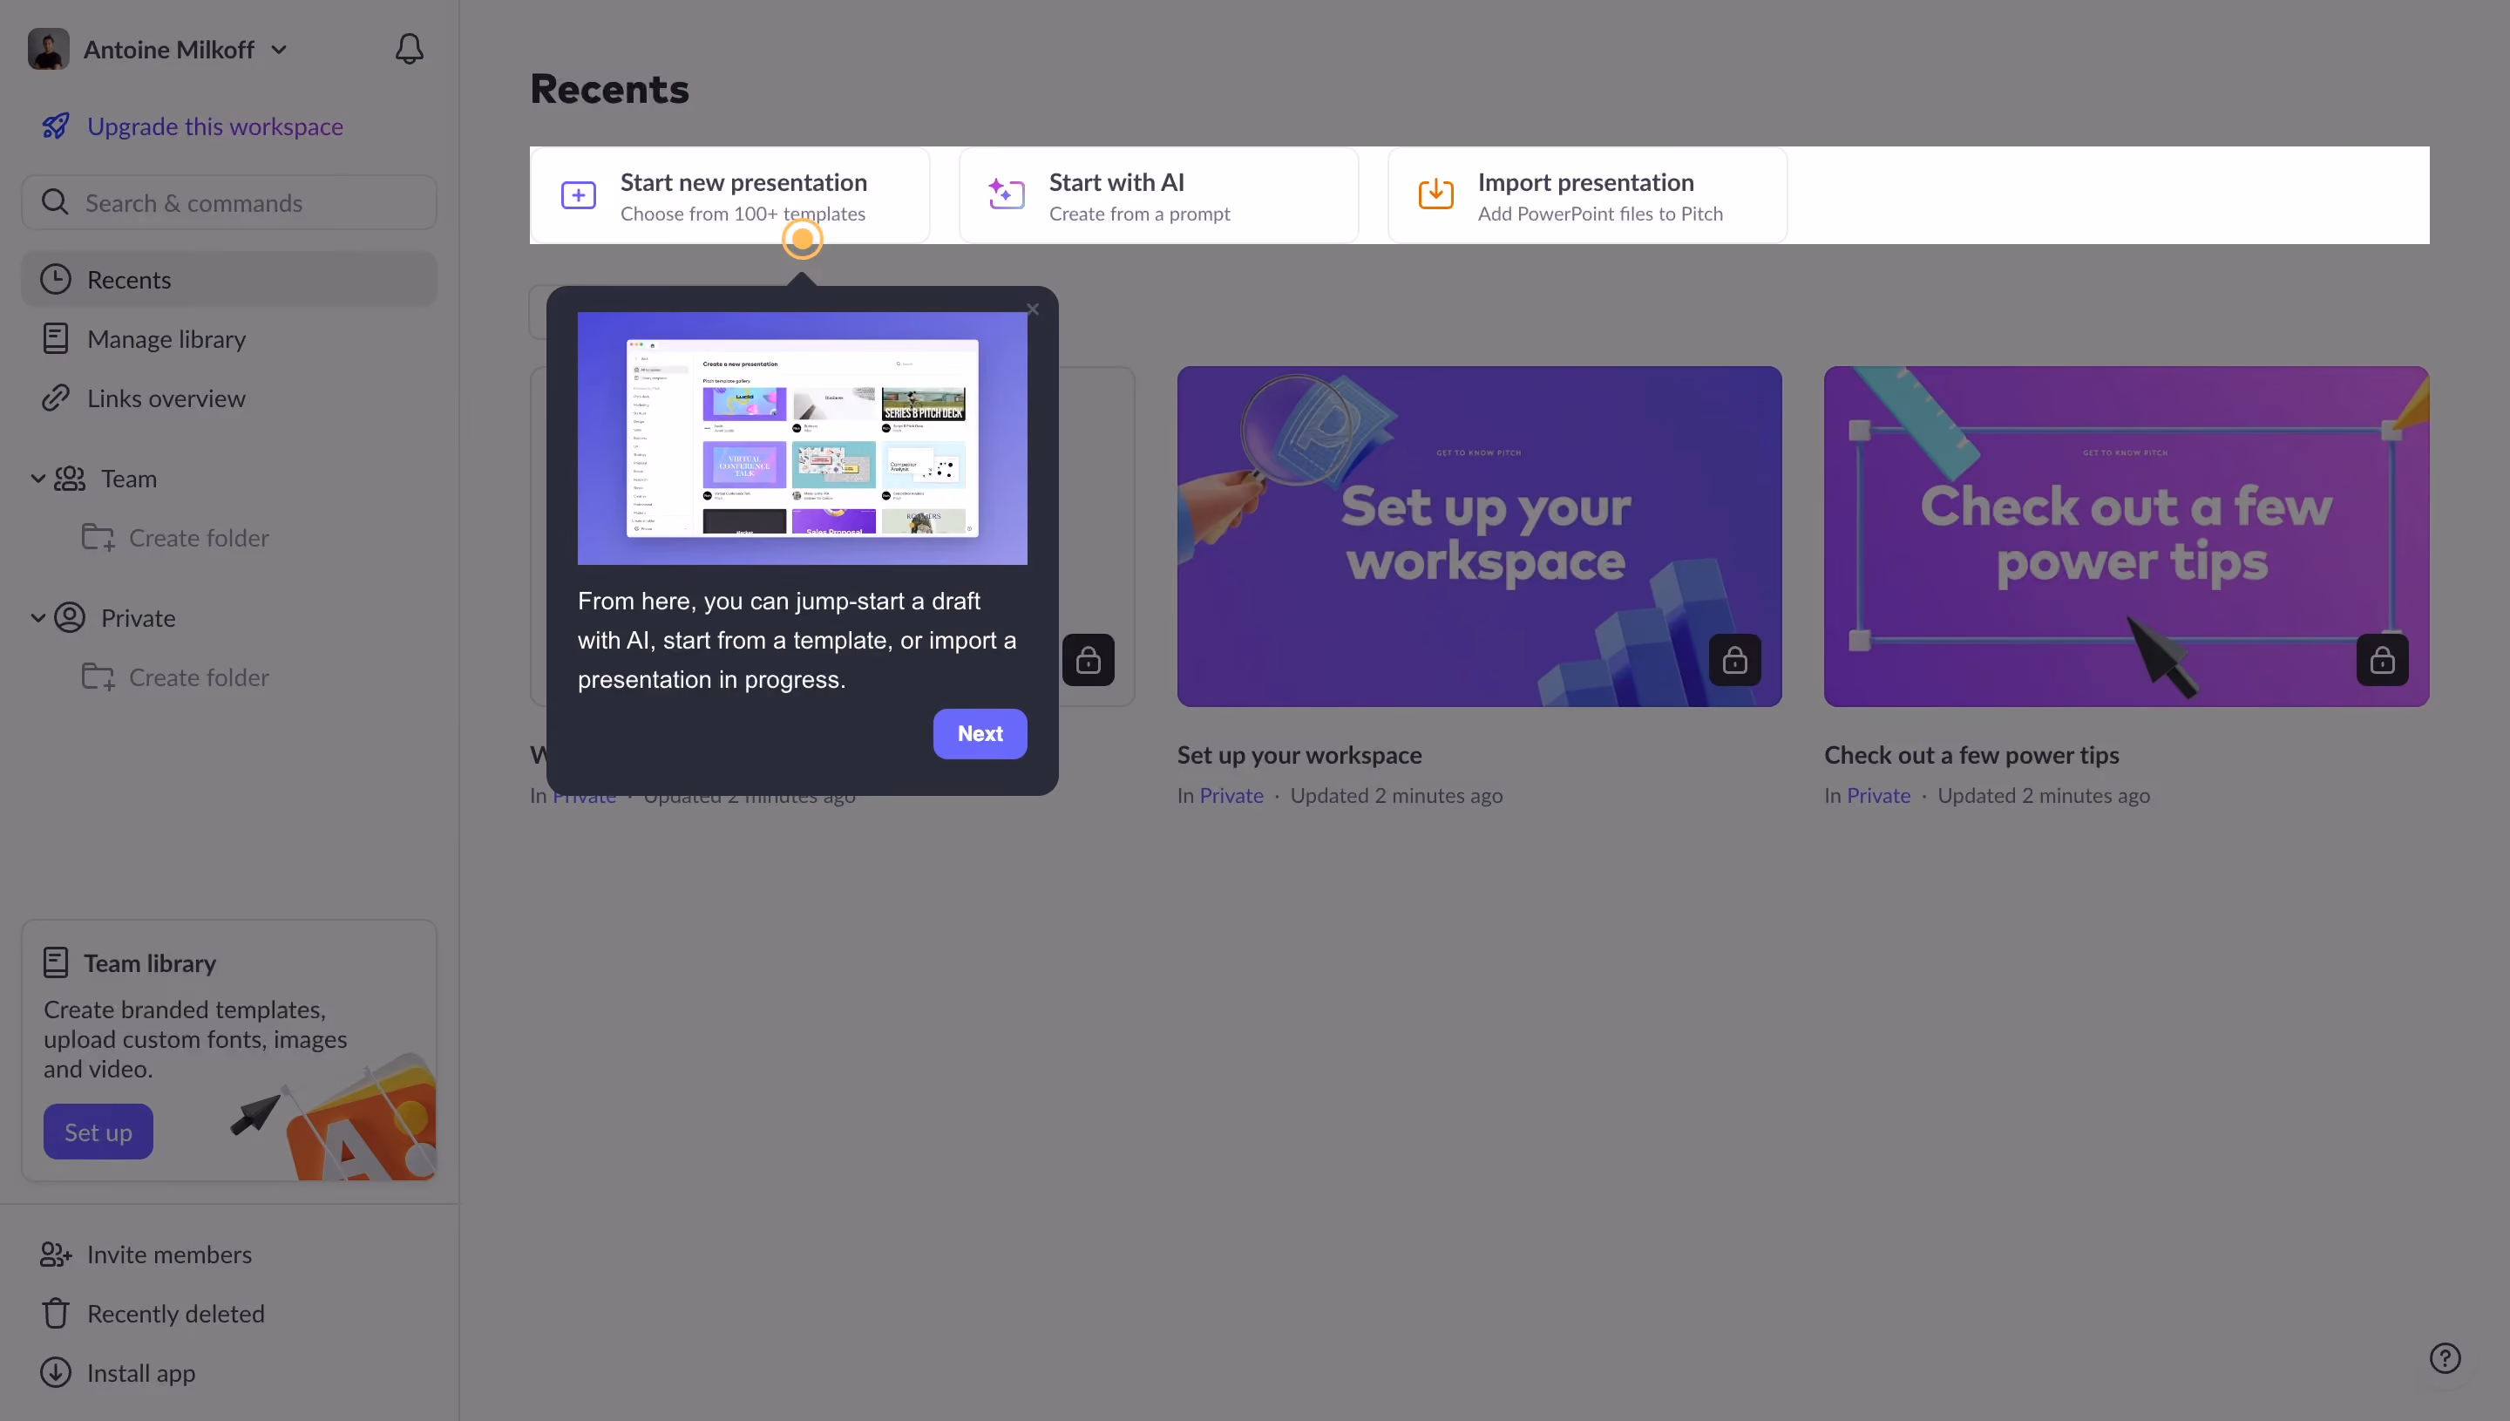Image resolution: width=2510 pixels, height=1421 pixels.
Task: Click the Team library heading
Action: 149,963
